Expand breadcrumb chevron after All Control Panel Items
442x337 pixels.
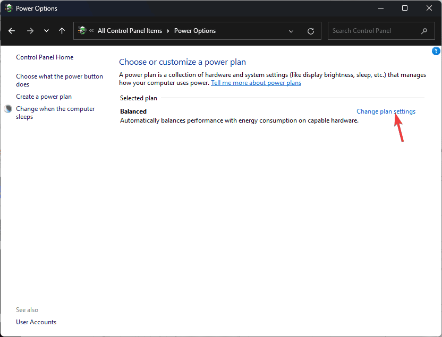(168, 31)
